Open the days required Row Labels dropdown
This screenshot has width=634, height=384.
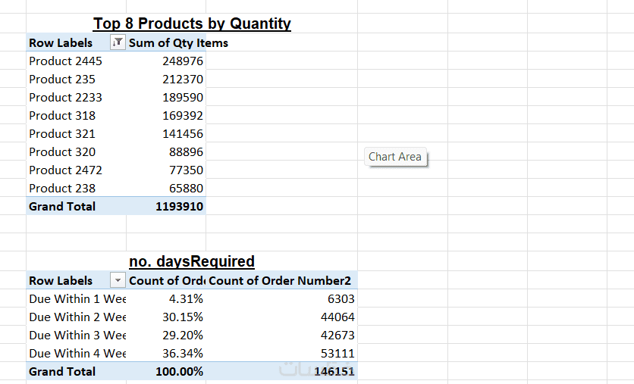click(x=118, y=281)
